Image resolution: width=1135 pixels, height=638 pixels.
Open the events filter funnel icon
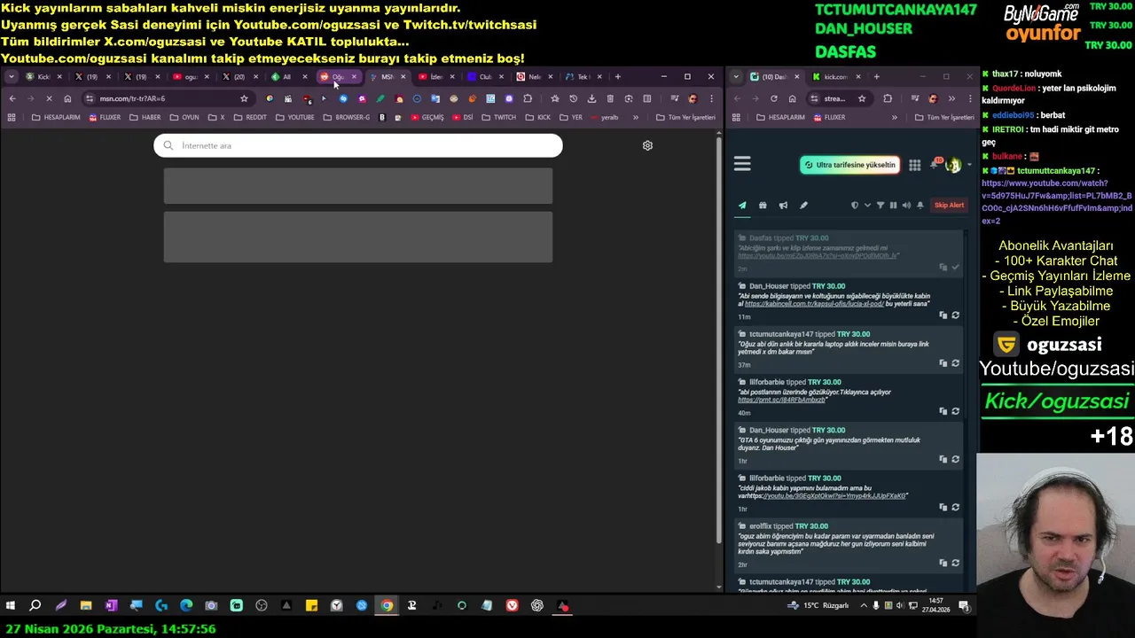tap(881, 206)
